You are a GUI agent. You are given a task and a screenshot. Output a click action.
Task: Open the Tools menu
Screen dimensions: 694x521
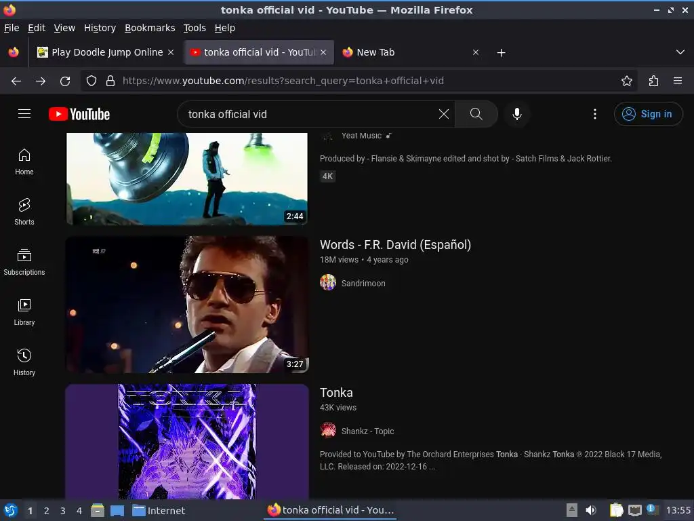coord(195,28)
